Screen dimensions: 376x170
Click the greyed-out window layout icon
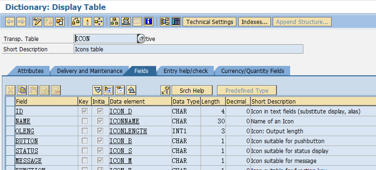137,22
